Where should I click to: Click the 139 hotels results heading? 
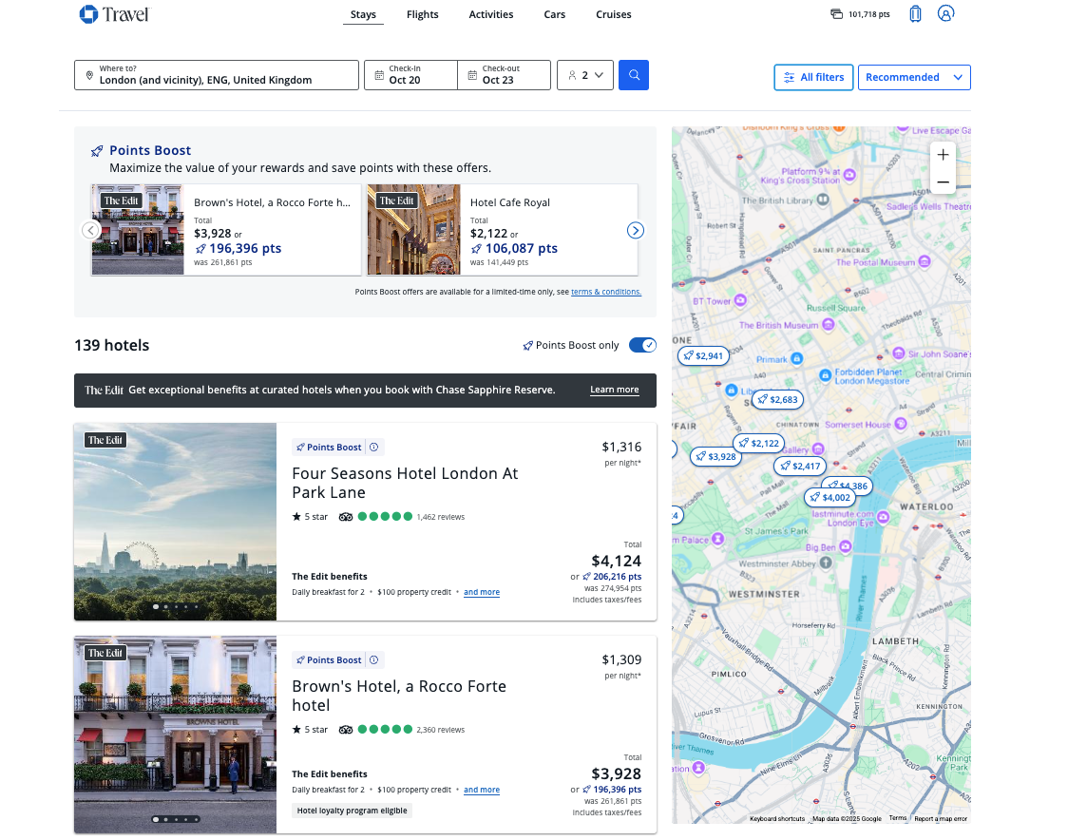(x=111, y=345)
